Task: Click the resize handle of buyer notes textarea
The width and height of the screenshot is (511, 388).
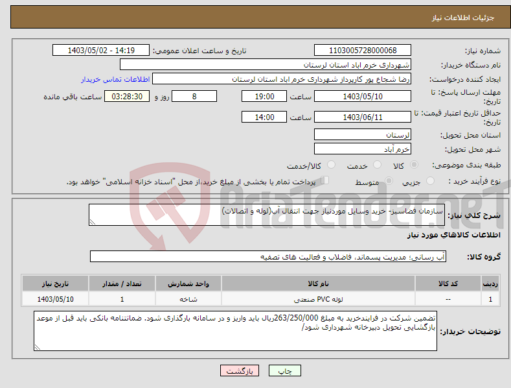Action: pyautogui.click(x=38, y=347)
